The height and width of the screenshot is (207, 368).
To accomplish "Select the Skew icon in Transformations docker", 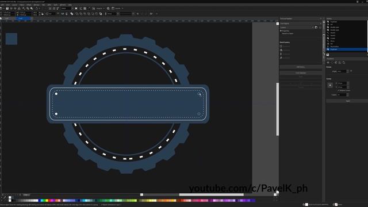I will click(344, 63).
